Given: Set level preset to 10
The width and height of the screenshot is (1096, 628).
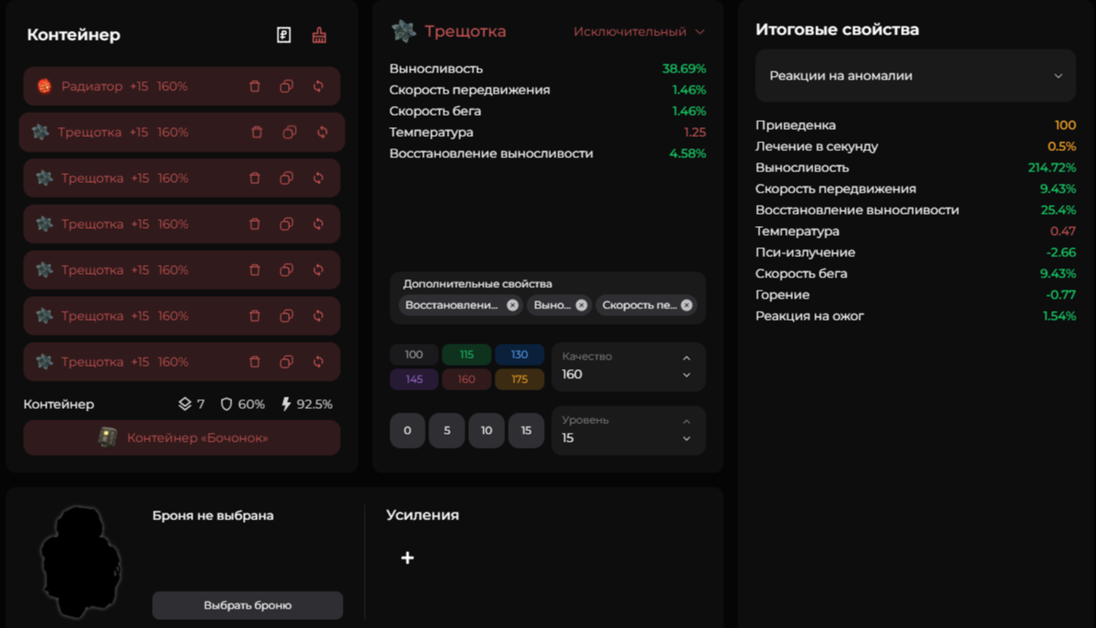Looking at the screenshot, I should tap(486, 431).
